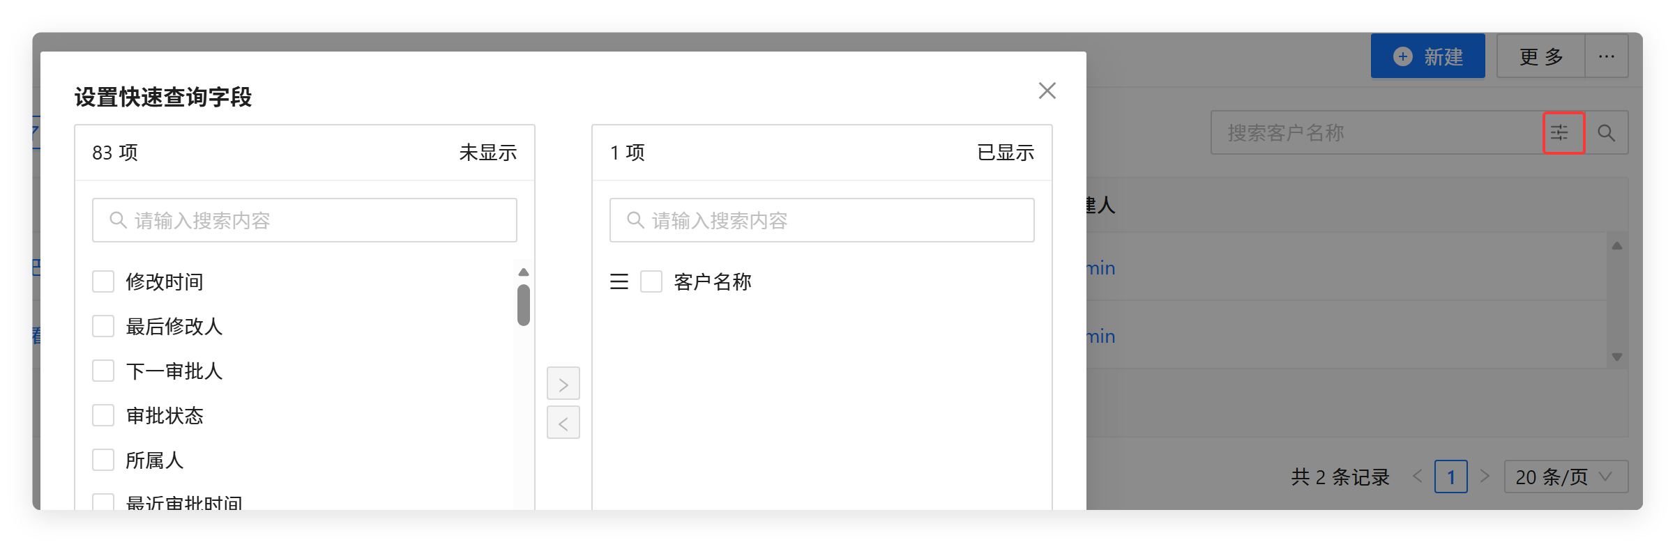Open the 20 条/页 page size dropdown
The image size is (1675, 542).
1566,477
